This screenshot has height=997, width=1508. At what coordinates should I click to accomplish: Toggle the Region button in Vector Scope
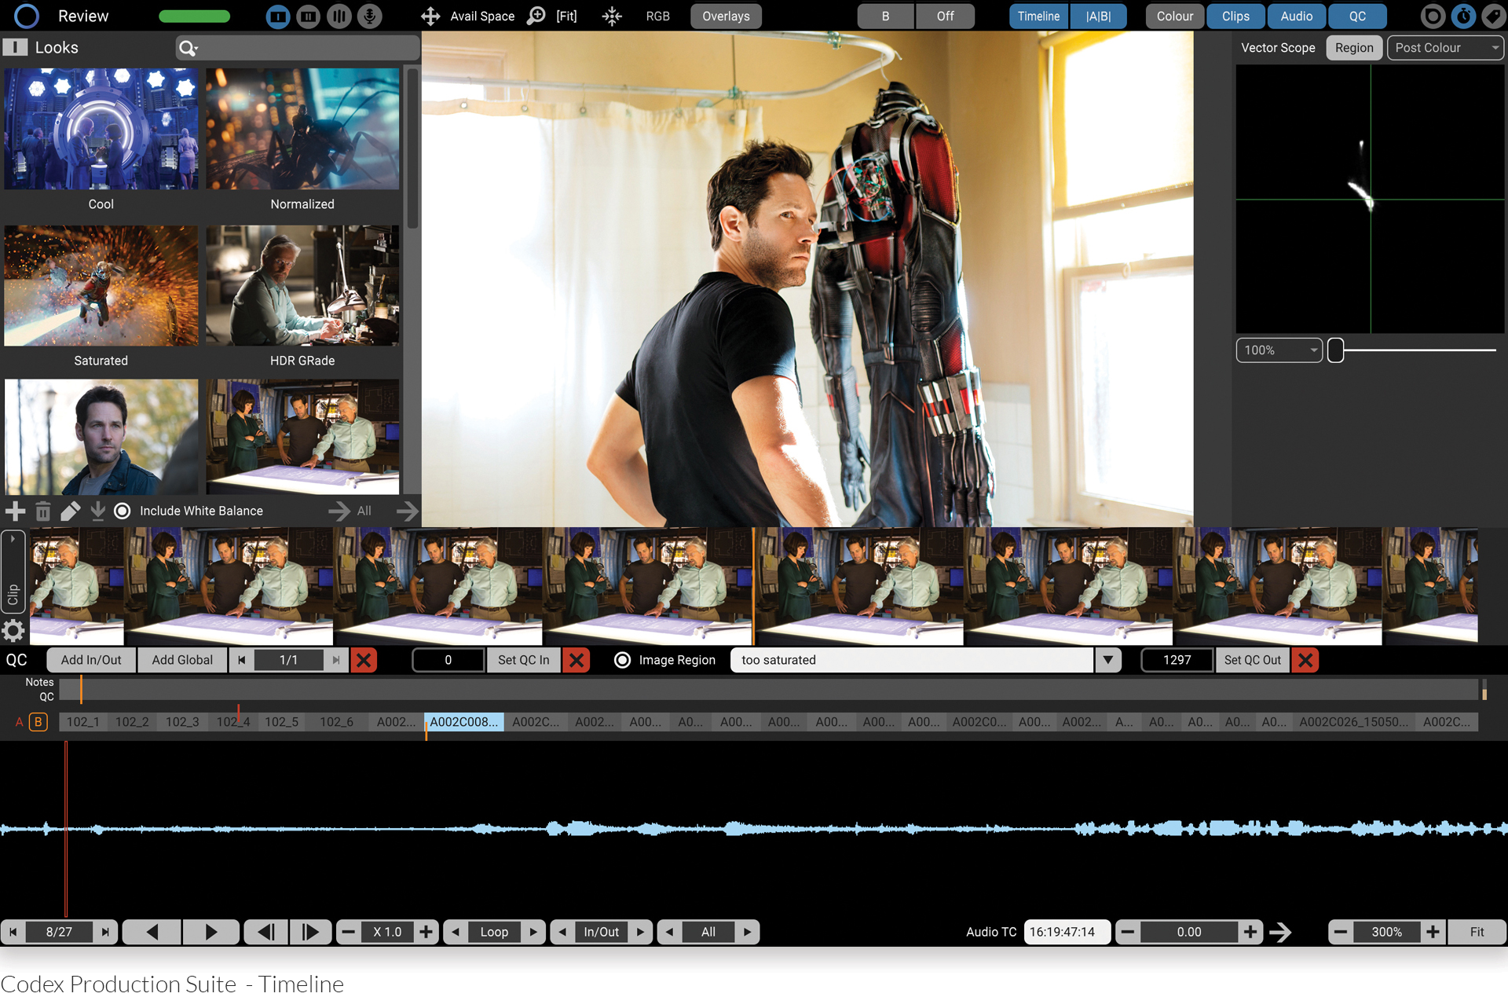pyautogui.click(x=1354, y=48)
